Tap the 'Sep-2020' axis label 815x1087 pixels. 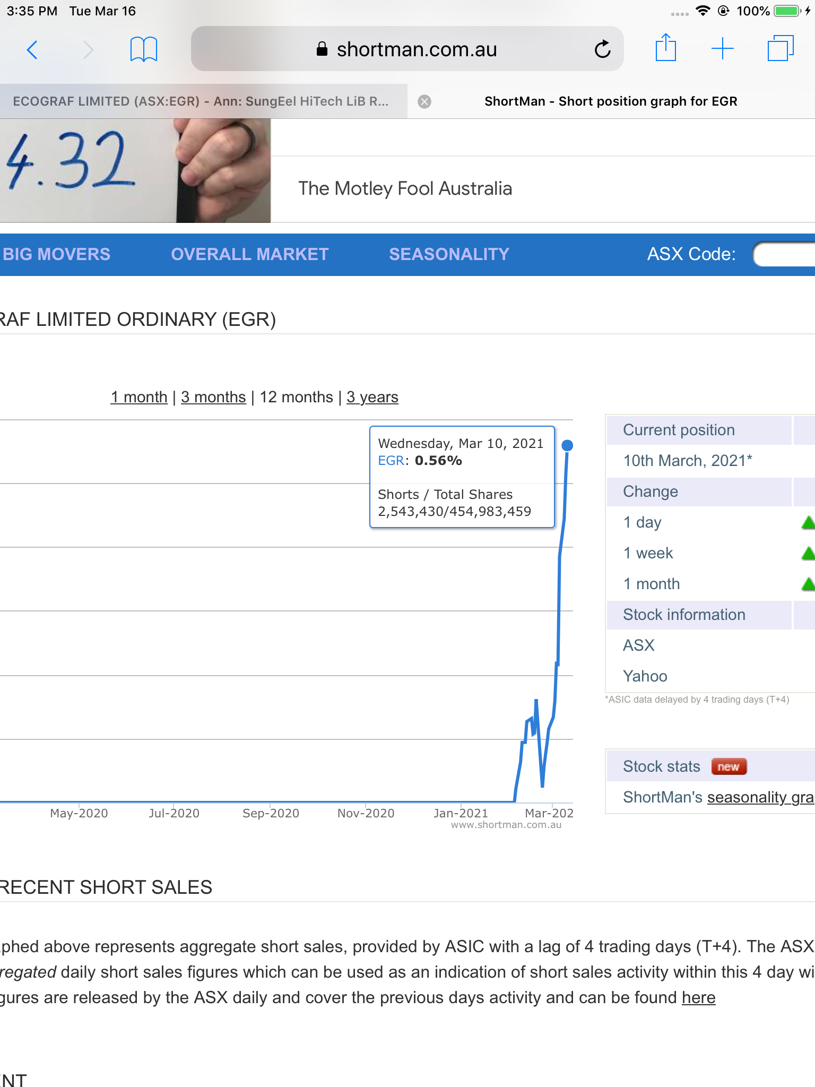271,813
